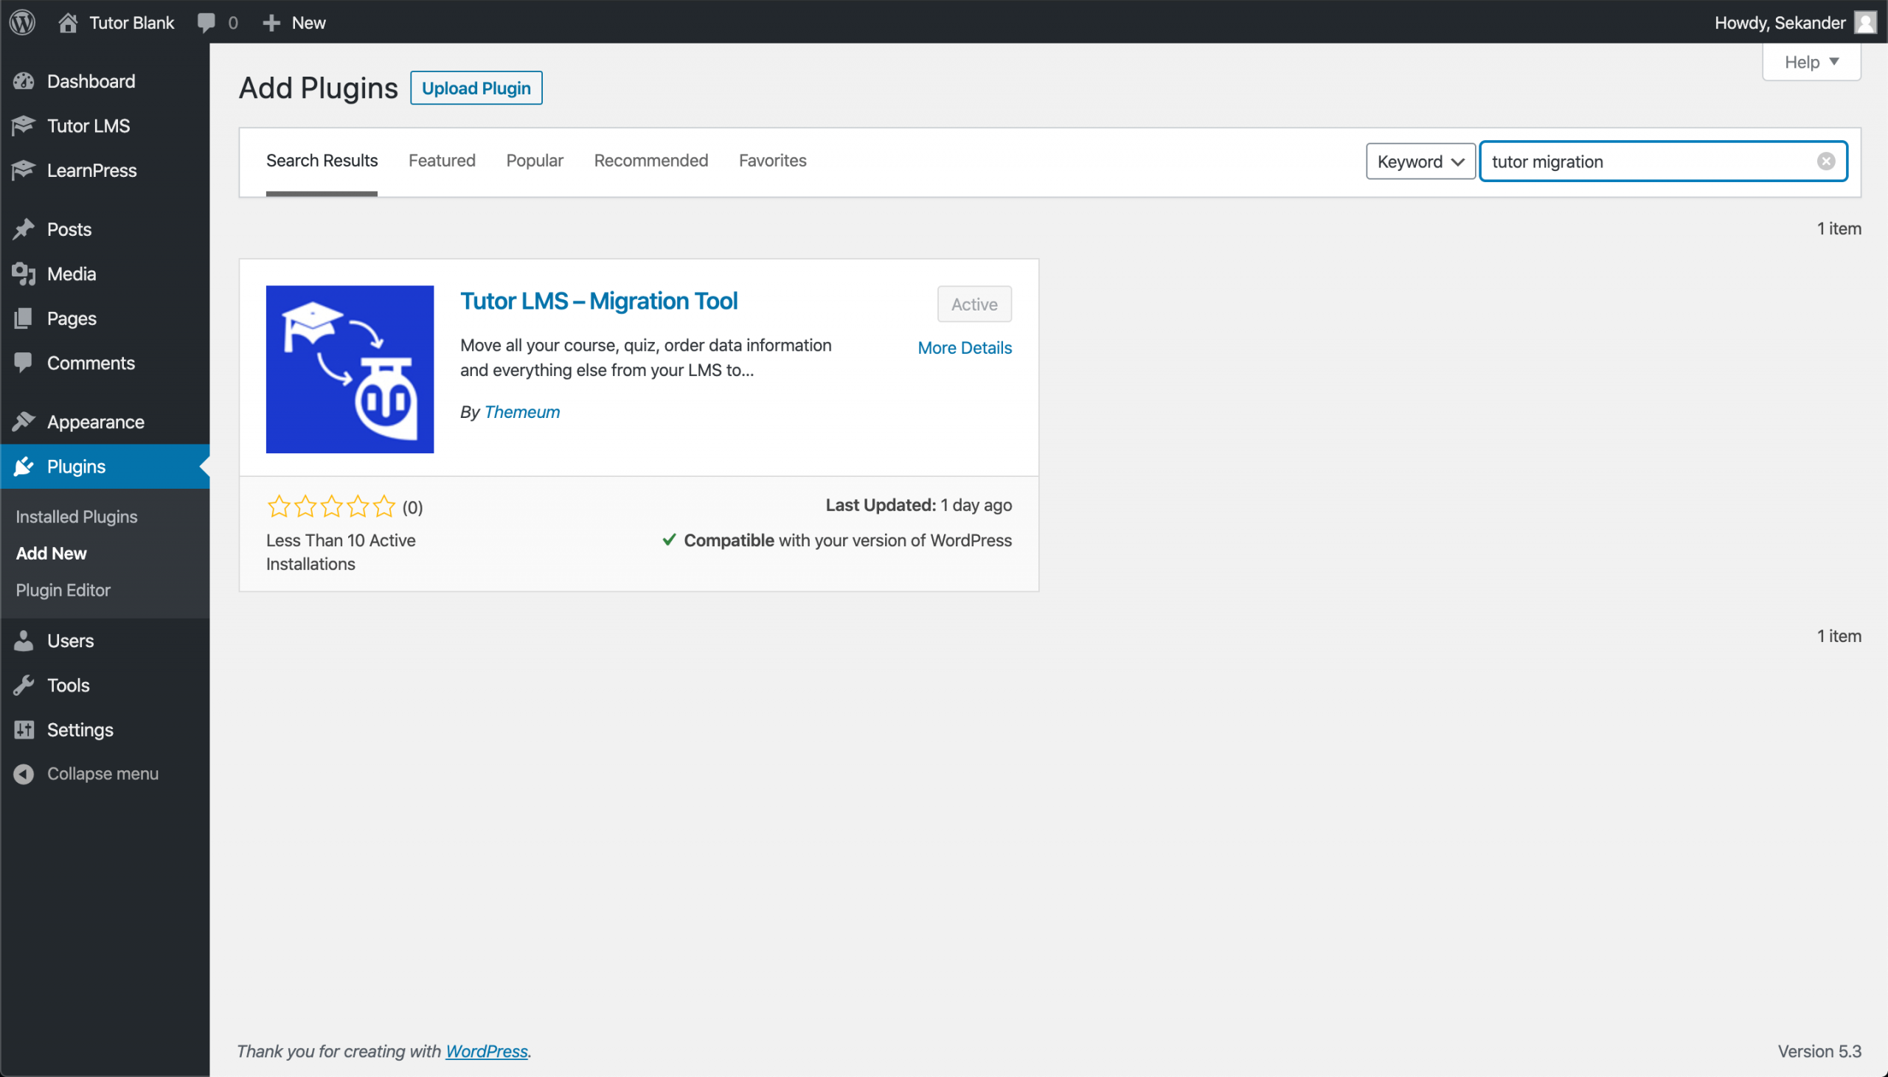
Task: Click the Comments speech bubble sidebar icon
Action: tap(24, 363)
